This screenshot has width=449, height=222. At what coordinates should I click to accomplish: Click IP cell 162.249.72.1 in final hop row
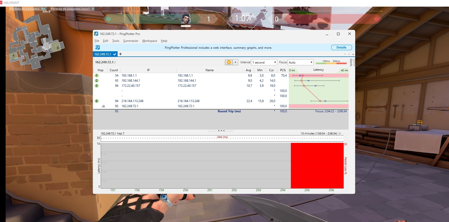pos(130,106)
